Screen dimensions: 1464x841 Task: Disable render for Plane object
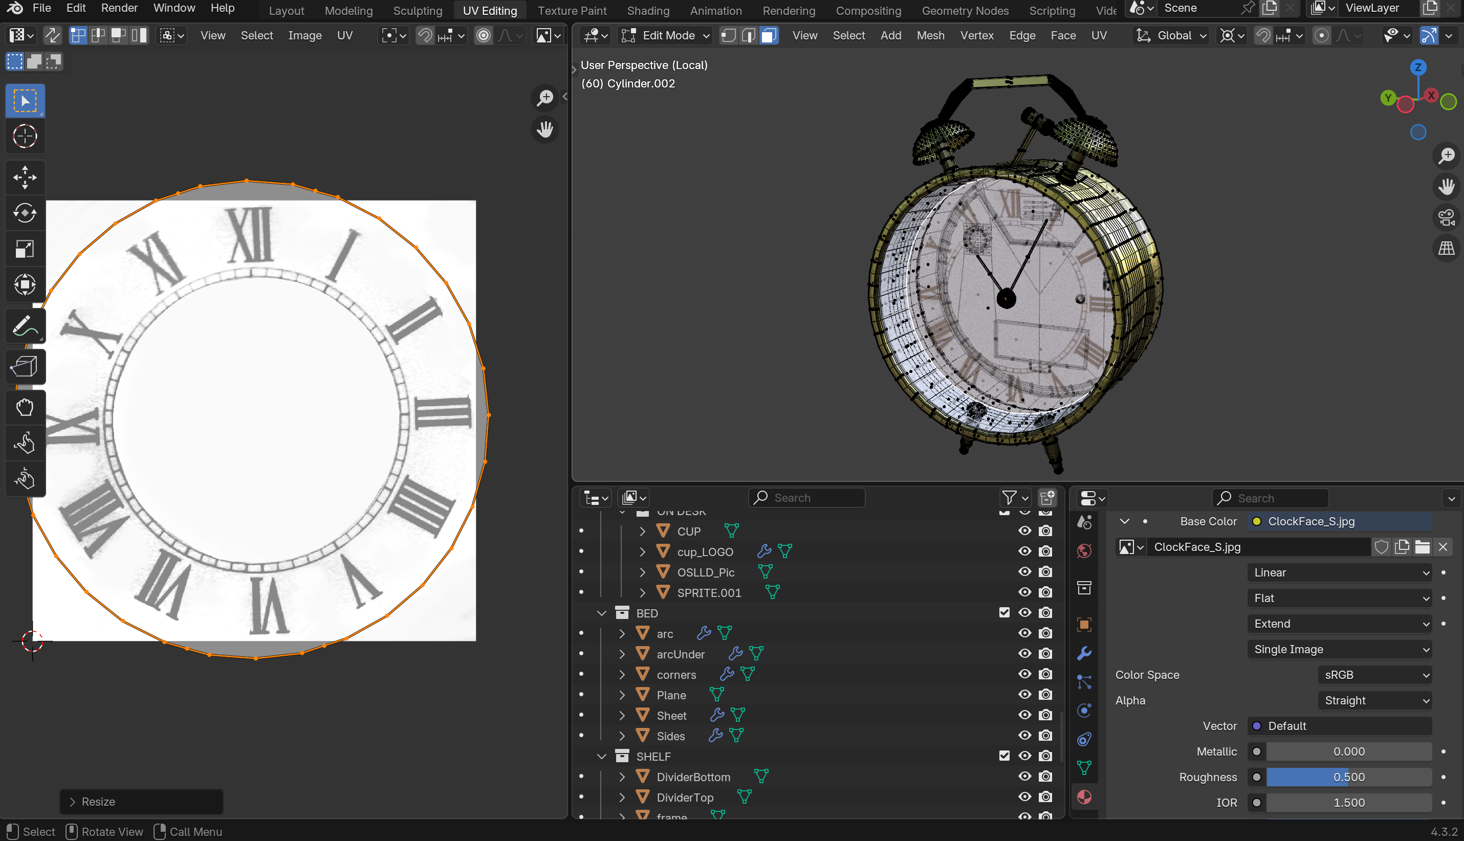pos(1045,695)
